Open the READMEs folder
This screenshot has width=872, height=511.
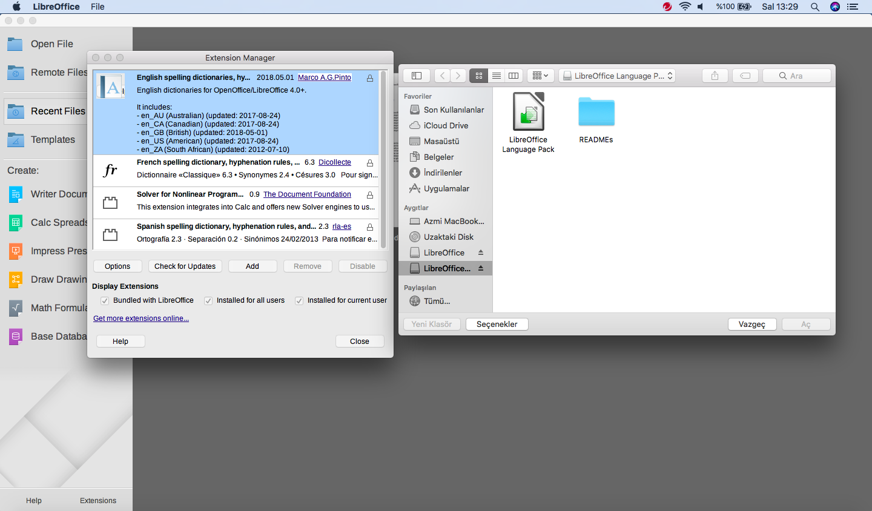pos(596,112)
